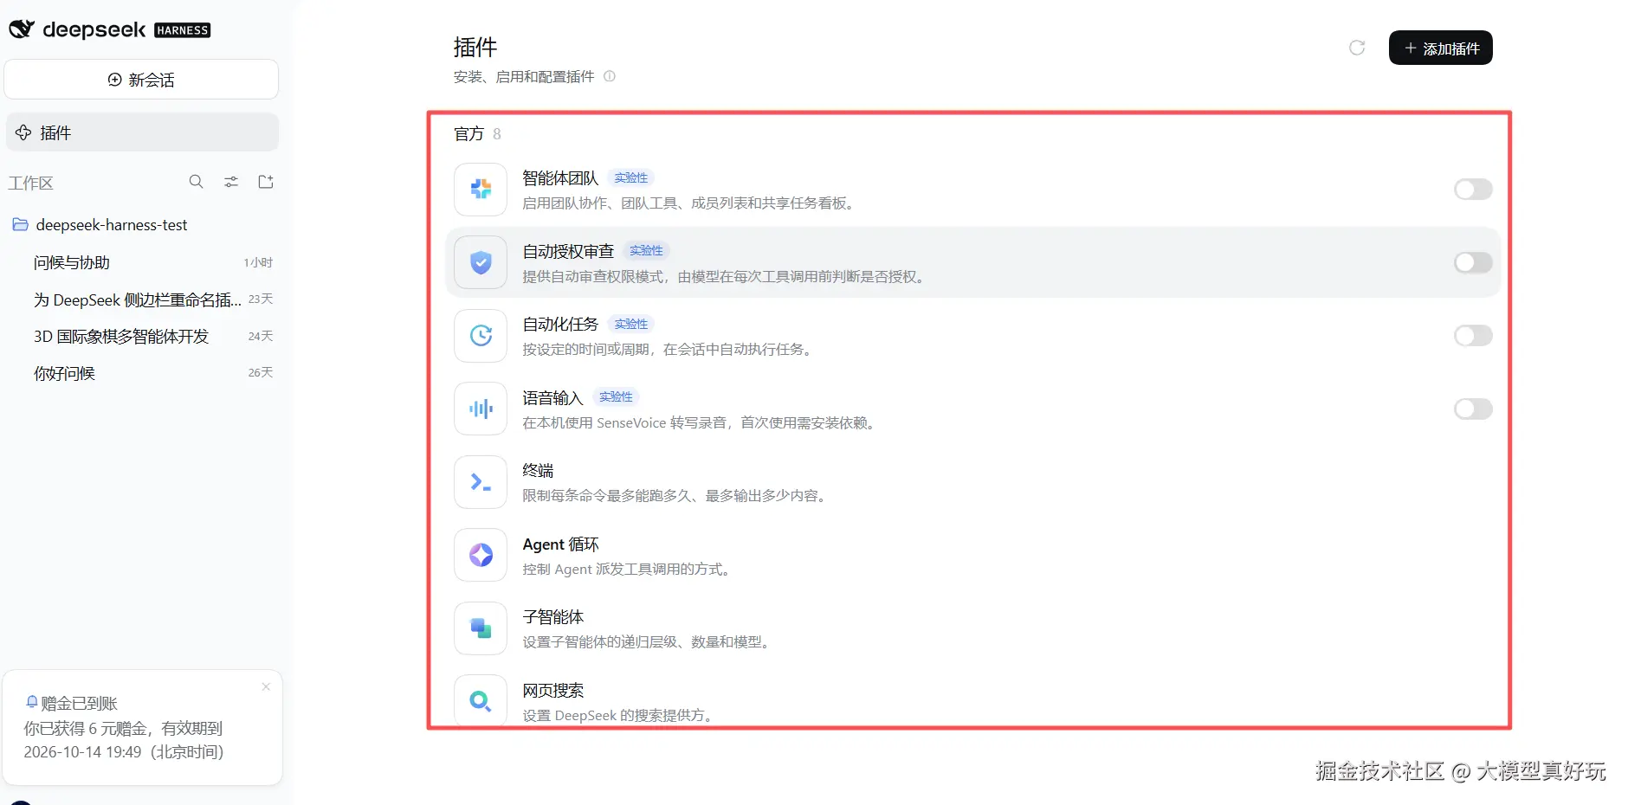Click the 终端 terminal prompt icon

pyautogui.click(x=481, y=481)
